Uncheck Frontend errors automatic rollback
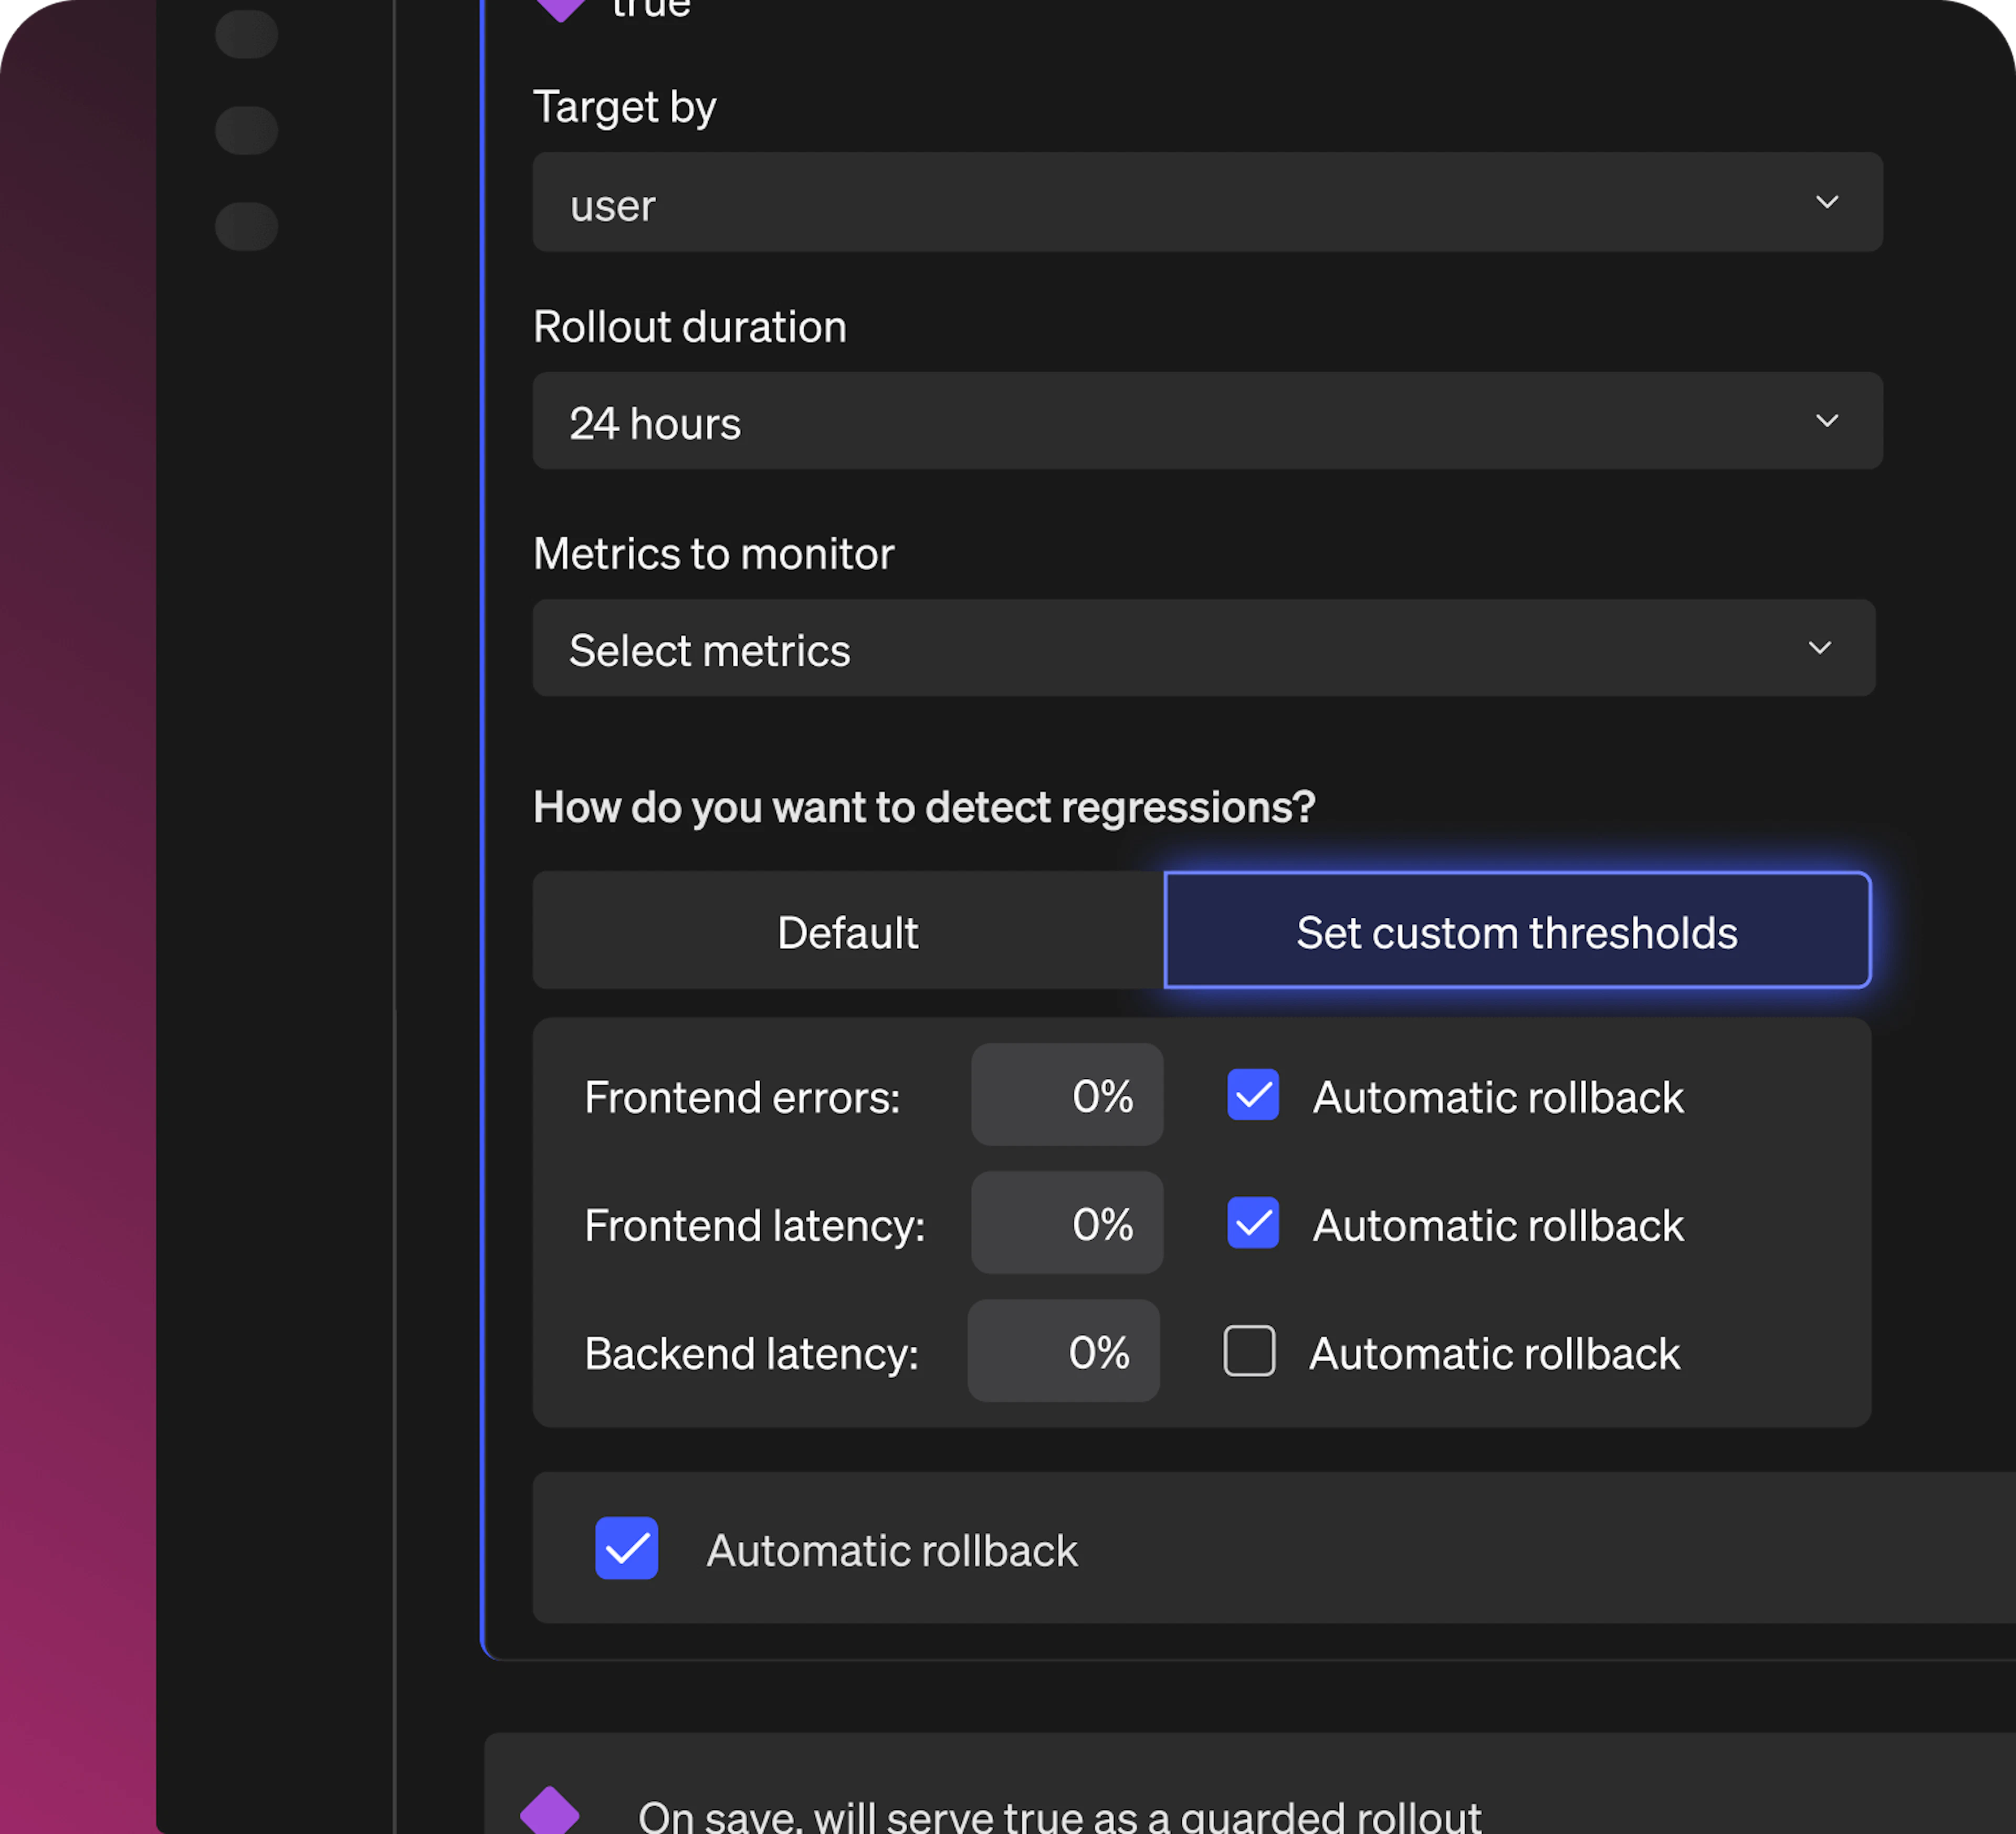 tap(1252, 1095)
